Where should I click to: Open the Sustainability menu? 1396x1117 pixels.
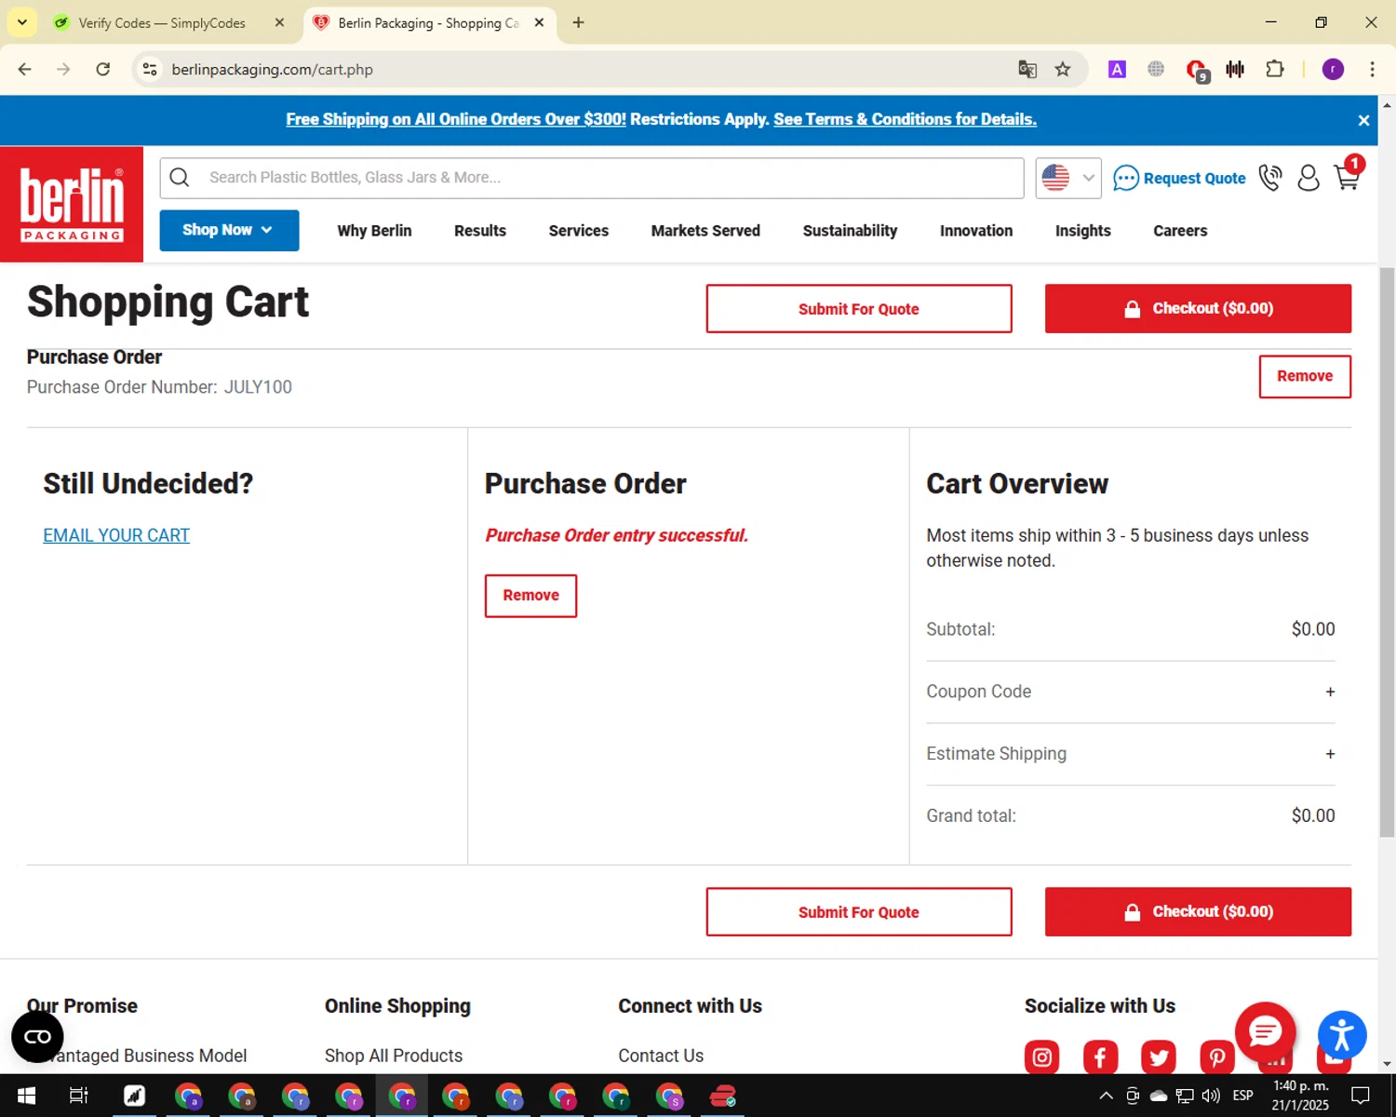click(850, 231)
